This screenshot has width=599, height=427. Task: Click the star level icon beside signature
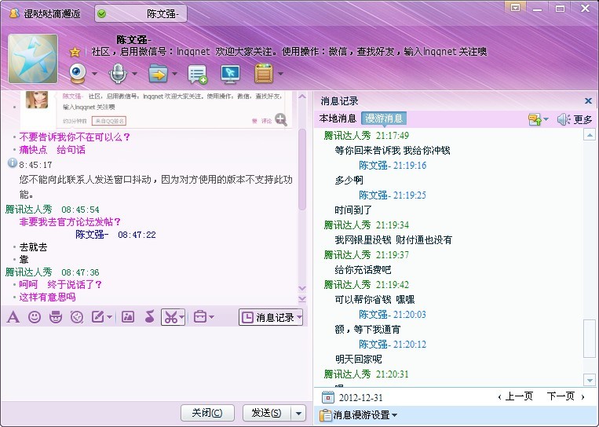[75, 52]
